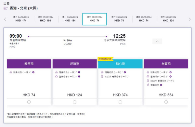
Task: Click info icon beside 經濟飛 登機行李
Action: coord(79,76)
